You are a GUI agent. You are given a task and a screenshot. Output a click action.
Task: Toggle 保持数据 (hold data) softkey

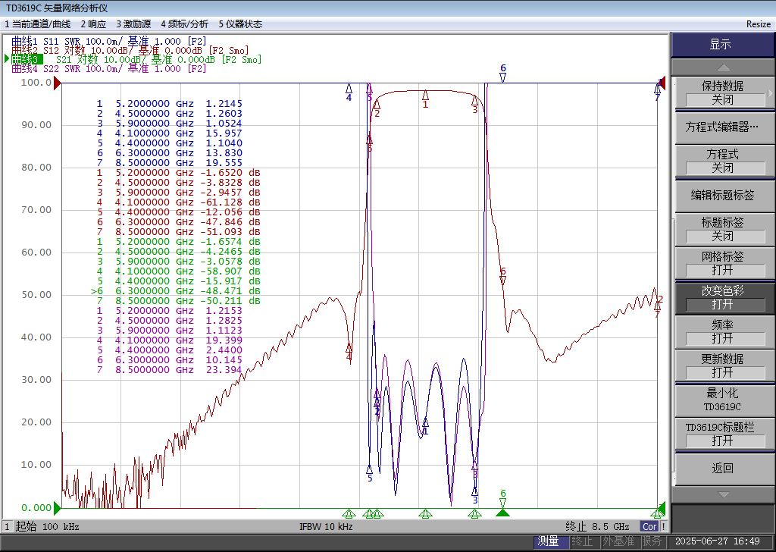[722, 93]
